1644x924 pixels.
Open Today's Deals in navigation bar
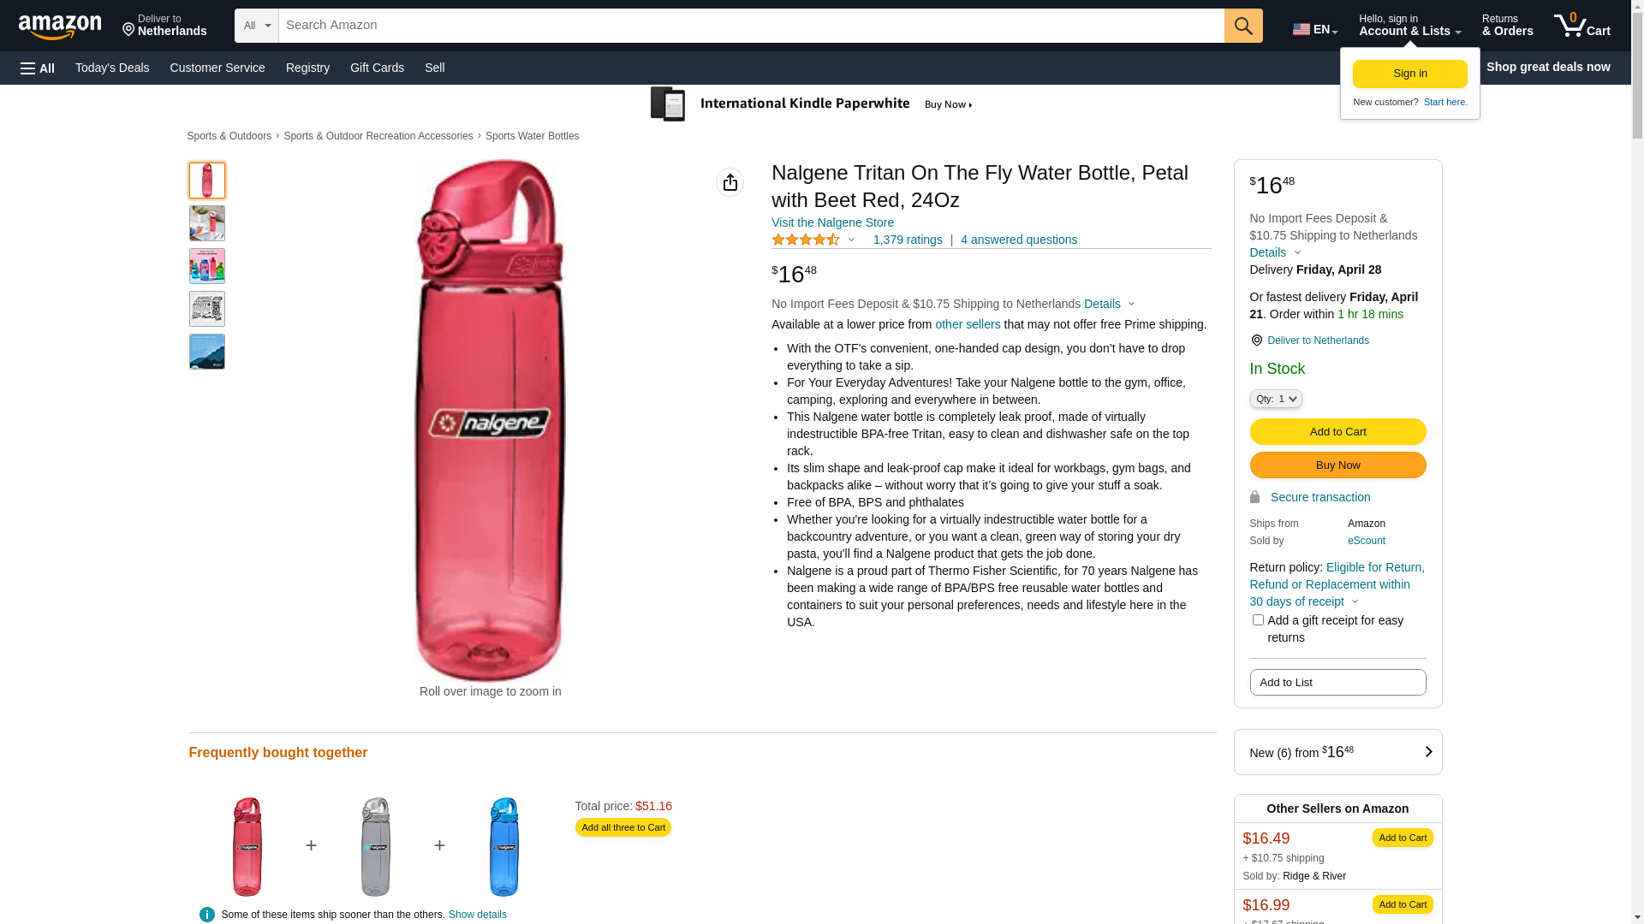point(112,68)
